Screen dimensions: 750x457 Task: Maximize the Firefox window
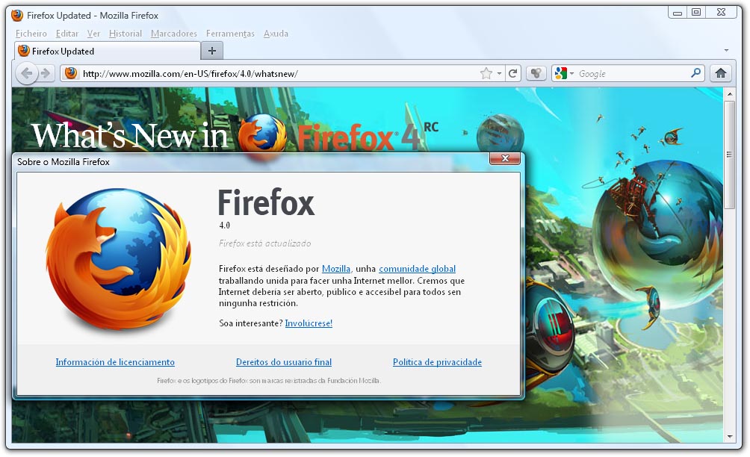[x=696, y=13]
